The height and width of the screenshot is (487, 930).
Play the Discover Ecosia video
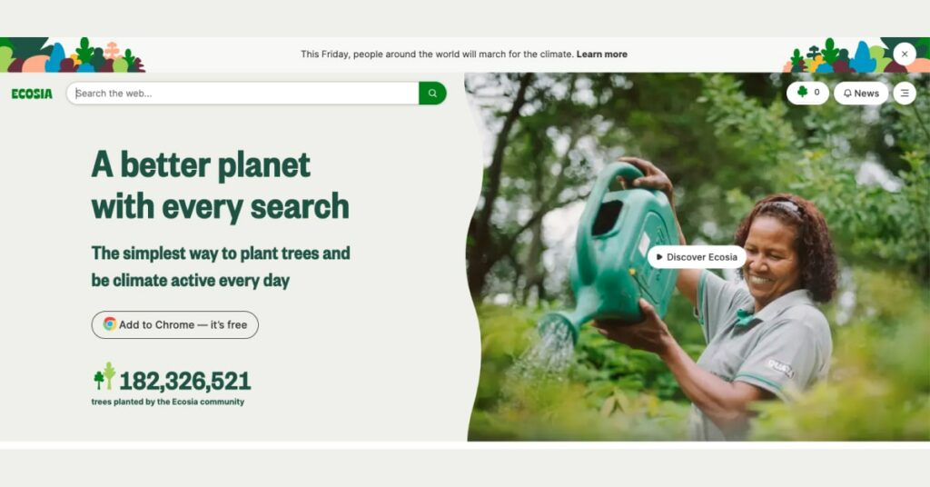pos(697,257)
